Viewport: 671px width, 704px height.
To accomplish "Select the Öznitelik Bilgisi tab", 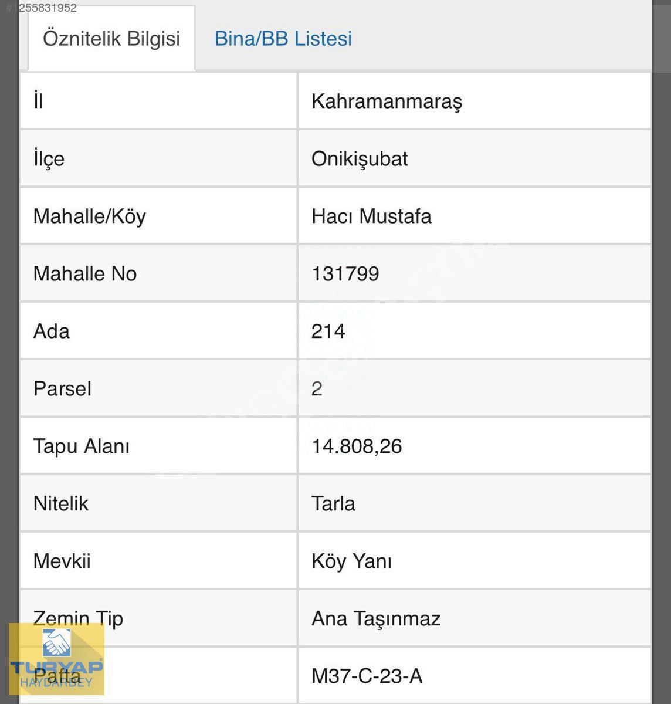I will (111, 39).
